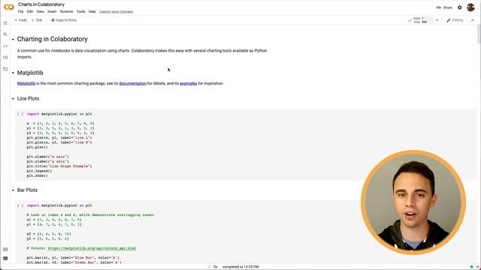Click the plt.legend() line in Line Plots cell

(x=39, y=171)
